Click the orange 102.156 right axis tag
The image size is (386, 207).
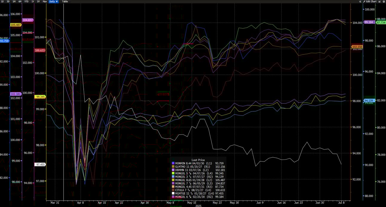tap(357, 47)
